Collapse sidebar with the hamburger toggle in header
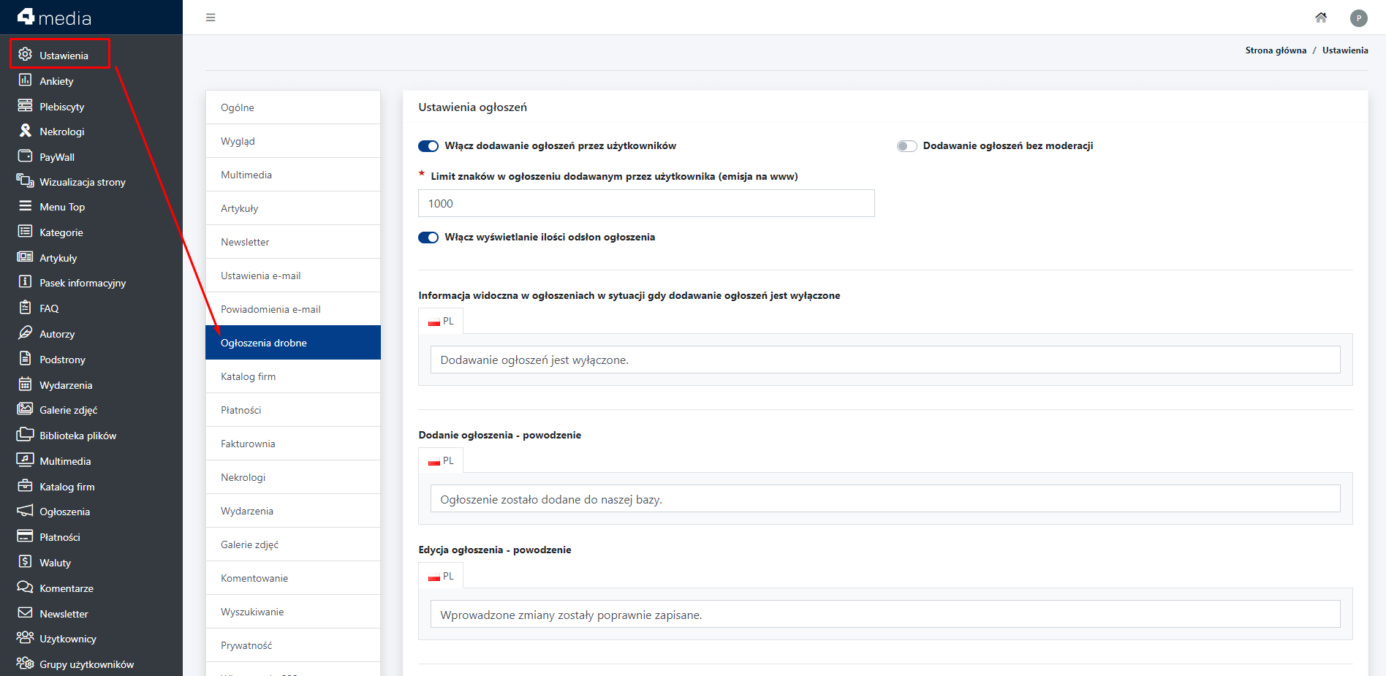 (x=211, y=18)
